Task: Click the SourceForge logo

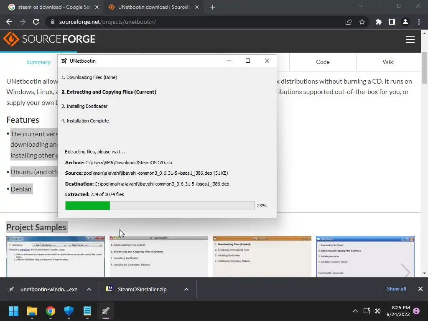Action: (x=49, y=39)
